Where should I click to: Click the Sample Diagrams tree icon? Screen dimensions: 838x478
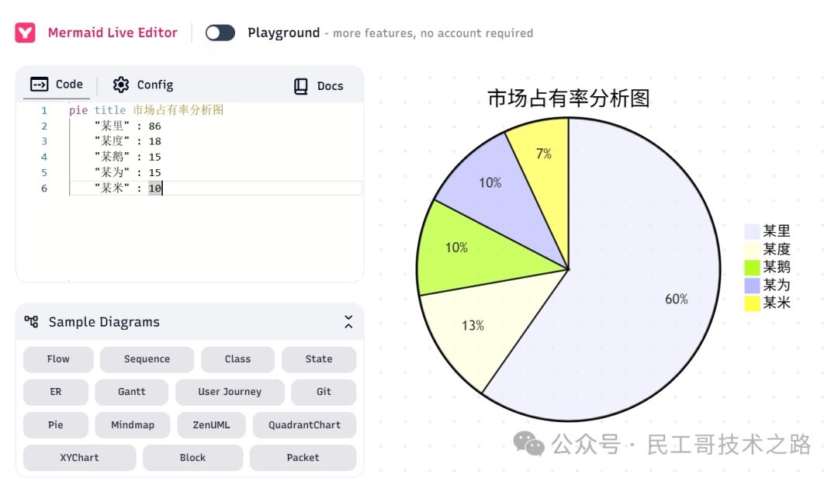[x=31, y=321]
